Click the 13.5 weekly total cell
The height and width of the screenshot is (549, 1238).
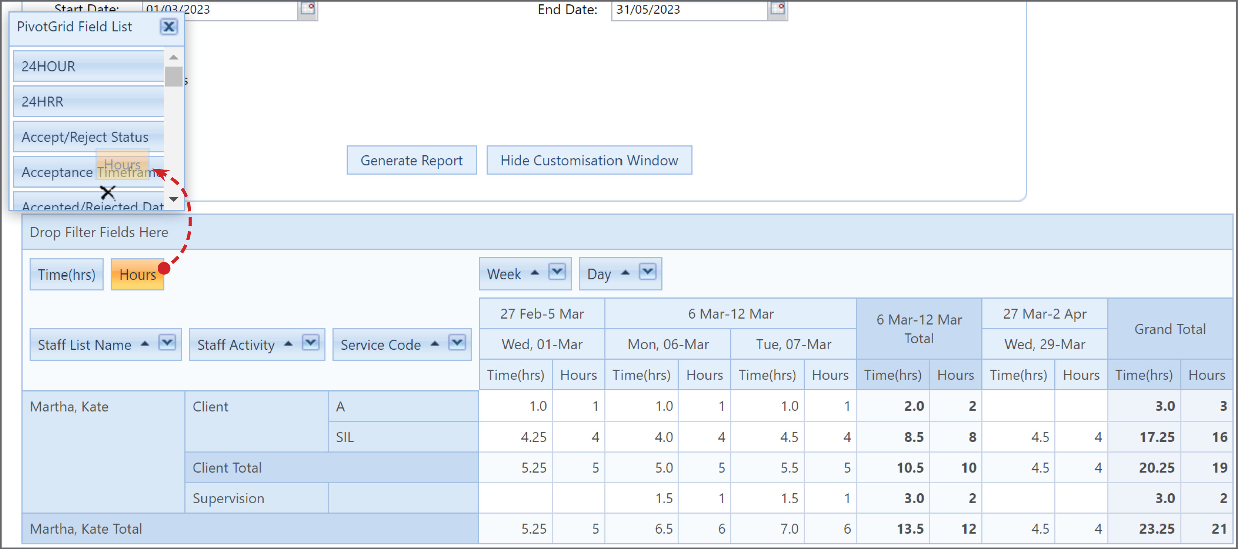click(x=893, y=528)
